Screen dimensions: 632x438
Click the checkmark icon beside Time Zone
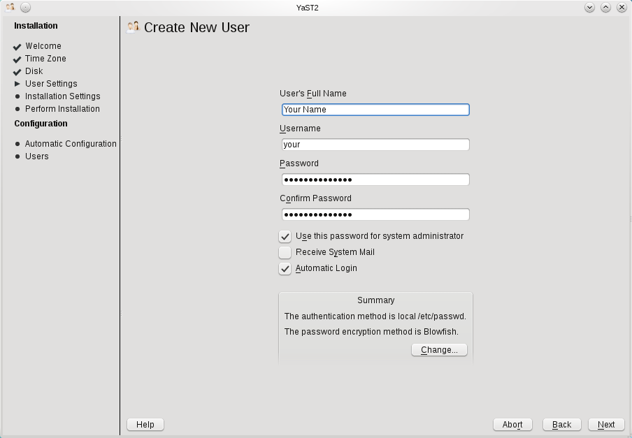point(16,59)
